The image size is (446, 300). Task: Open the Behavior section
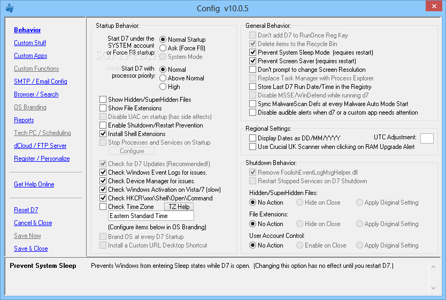point(27,30)
